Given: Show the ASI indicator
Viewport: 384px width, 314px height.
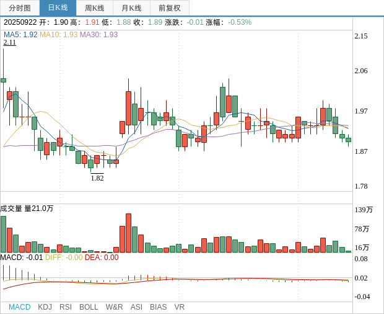Looking at the screenshot, I should click(x=136, y=307).
